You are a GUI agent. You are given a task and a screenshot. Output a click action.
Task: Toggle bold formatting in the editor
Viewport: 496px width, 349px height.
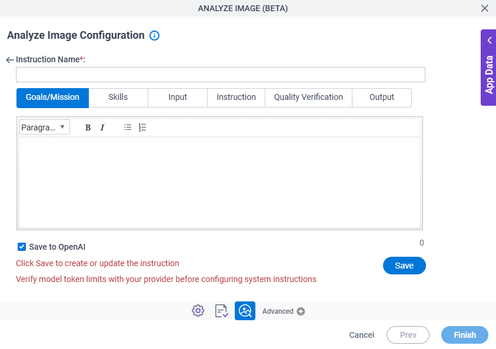[88, 127]
